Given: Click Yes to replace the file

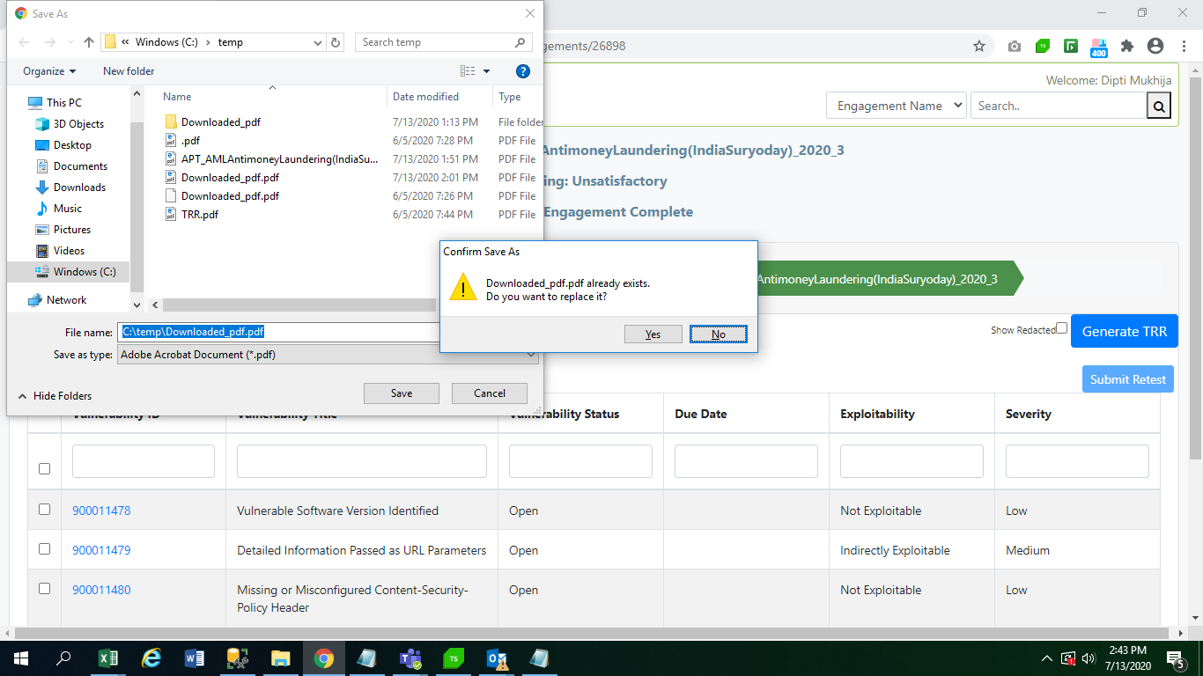Looking at the screenshot, I should coord(653,334).
